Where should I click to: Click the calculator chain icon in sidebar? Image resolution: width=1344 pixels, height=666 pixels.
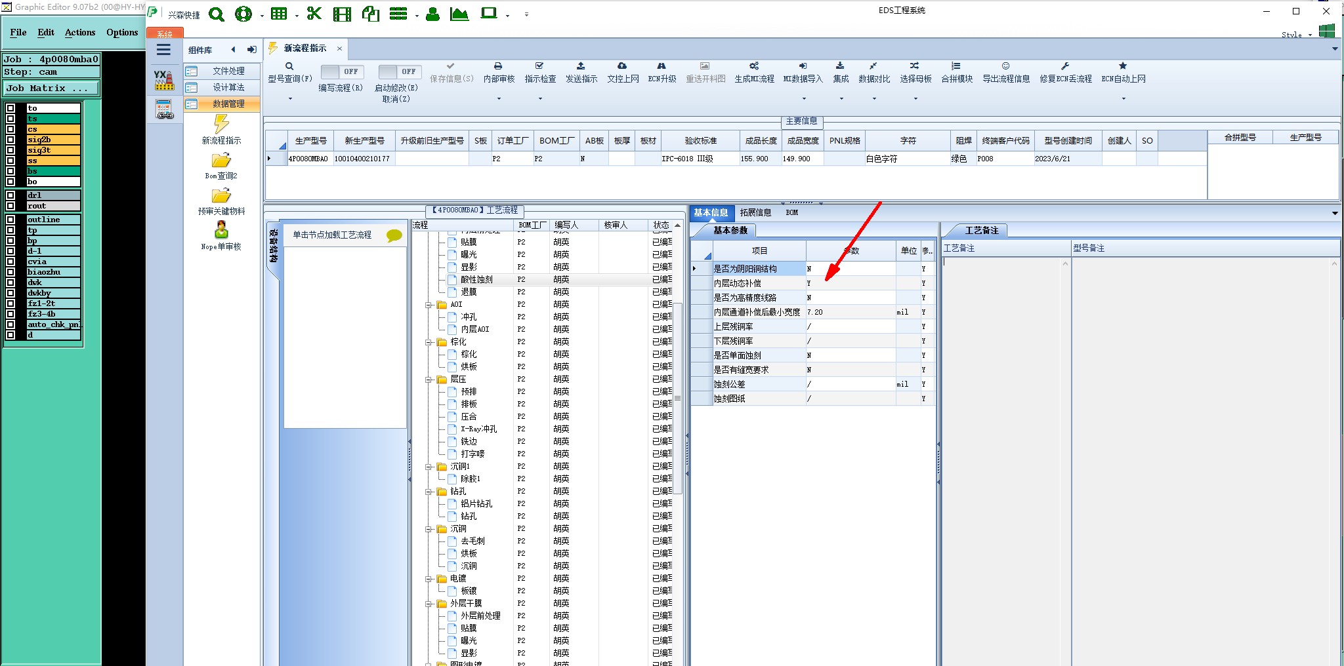point(164,109)
